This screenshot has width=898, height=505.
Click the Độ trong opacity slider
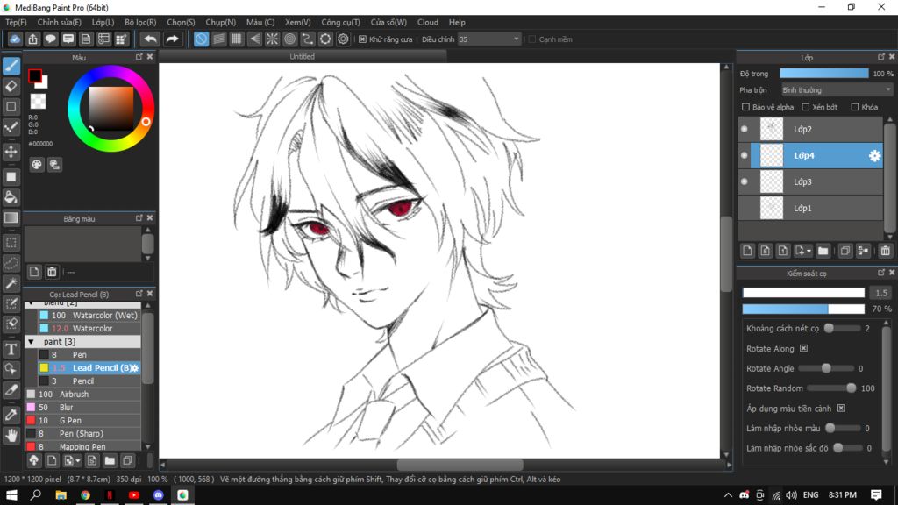click(824, 74)
